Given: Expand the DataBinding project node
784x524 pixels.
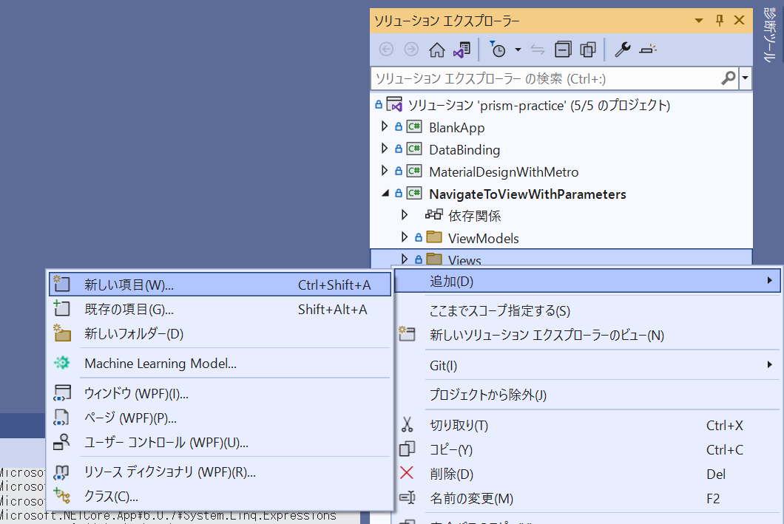Looking at the screenshot, I should tap(384, 149).
